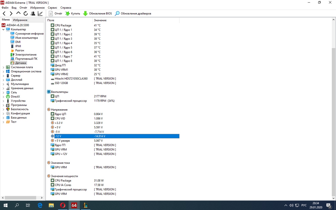Screen dimensions: 336x210
Task: Open the Файл menu
Action: click(5, 8)
